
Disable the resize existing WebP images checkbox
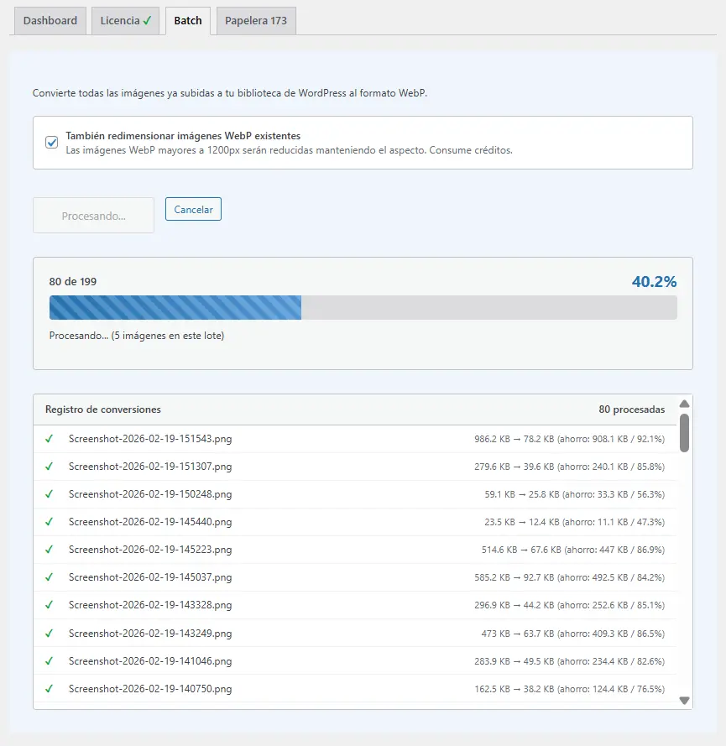tap(51, 142)
